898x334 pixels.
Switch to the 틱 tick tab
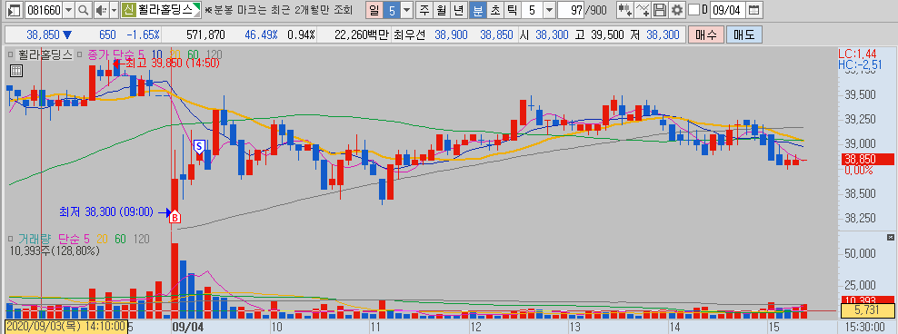pos(512,10)
